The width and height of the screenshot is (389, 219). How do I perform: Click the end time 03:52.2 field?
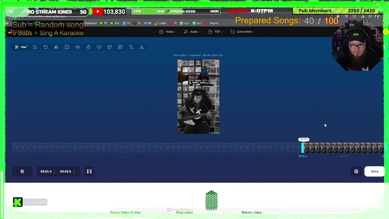click(x=65, y=172)
